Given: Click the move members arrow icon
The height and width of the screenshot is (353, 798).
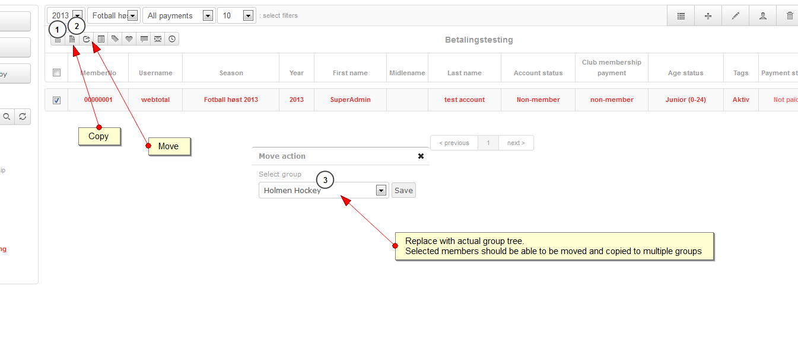Looking at the screenshot, I should [x=86, y=39].
